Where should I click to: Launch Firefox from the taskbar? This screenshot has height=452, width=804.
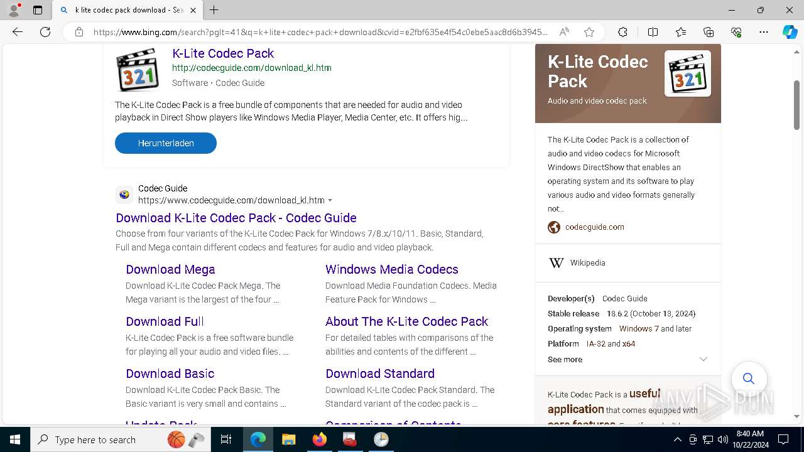coord(320,439)
